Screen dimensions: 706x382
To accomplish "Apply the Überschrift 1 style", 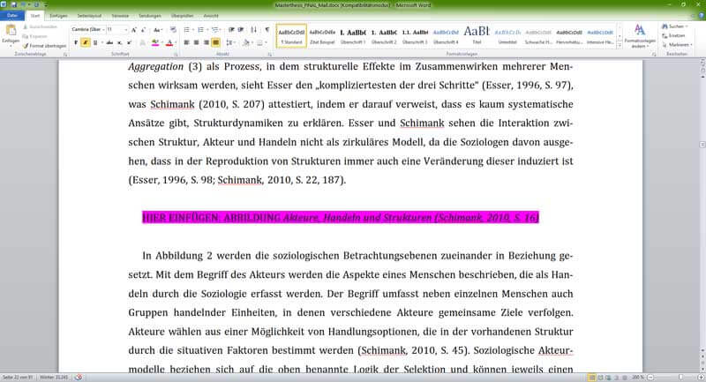I will point(353,36).
